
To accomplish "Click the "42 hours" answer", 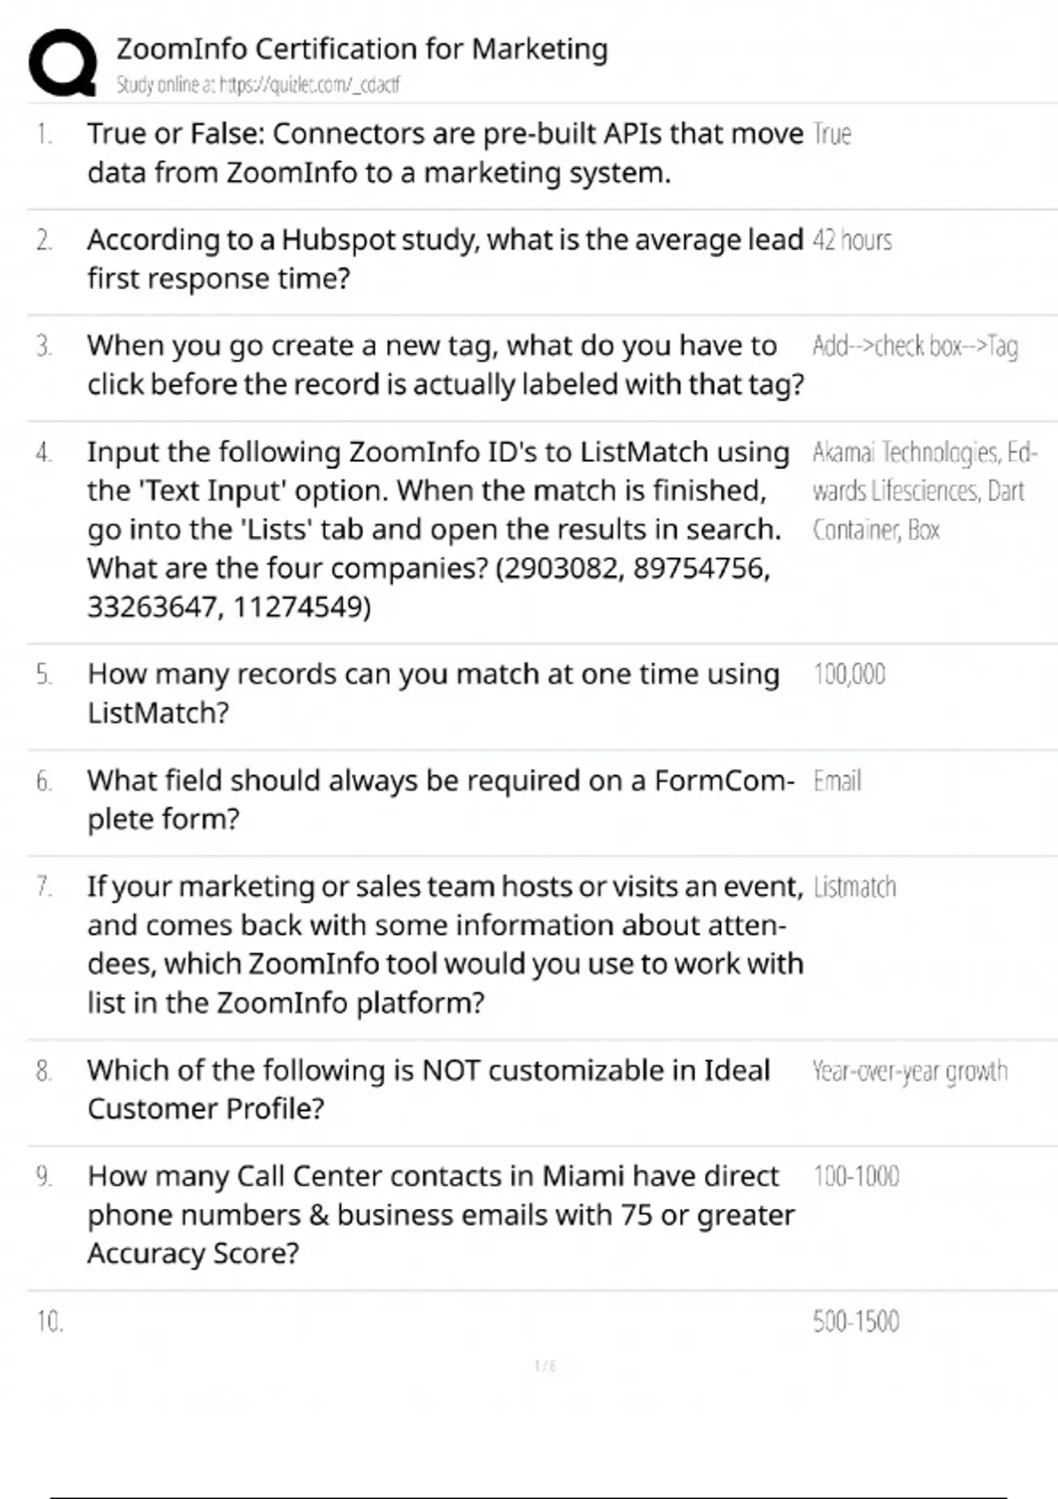I will [x=852, y=240].
